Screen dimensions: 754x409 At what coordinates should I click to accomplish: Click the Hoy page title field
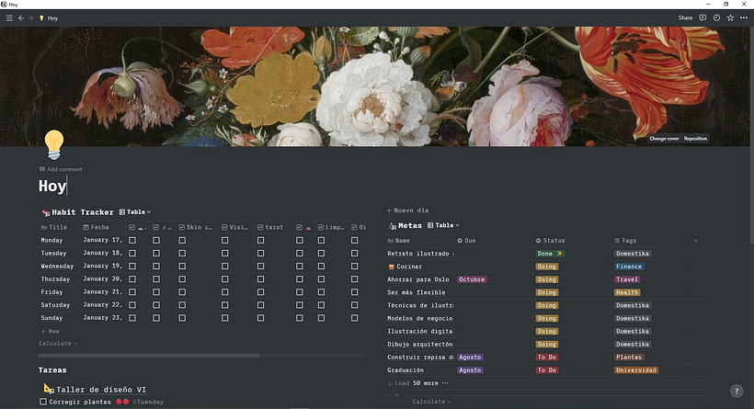click(x=53, y=186)
